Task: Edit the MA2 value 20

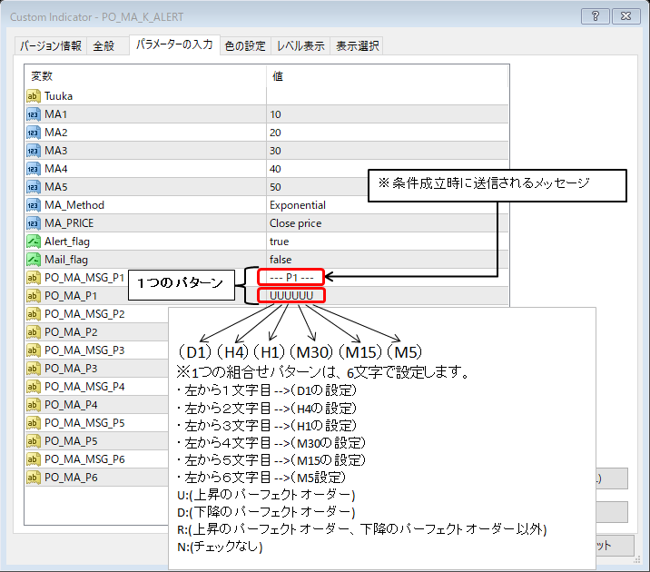Action: pos(387,133)
